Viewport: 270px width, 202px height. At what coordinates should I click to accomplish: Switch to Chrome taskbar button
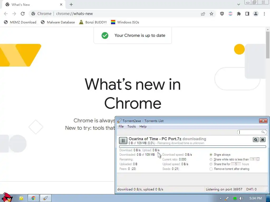(33, 198)
